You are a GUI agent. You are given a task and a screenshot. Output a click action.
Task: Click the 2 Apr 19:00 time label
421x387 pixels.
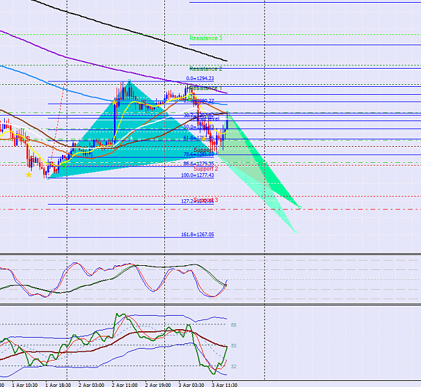[158, 385]
